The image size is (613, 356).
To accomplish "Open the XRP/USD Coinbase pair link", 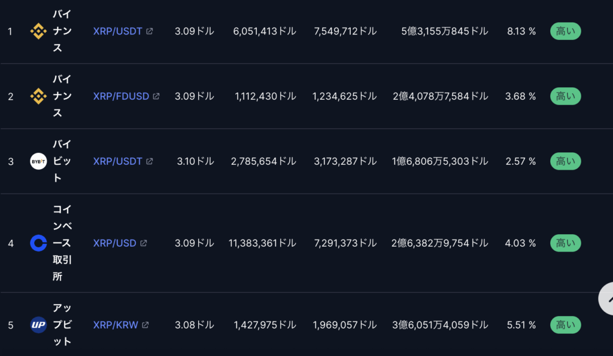I will point(114,243).
